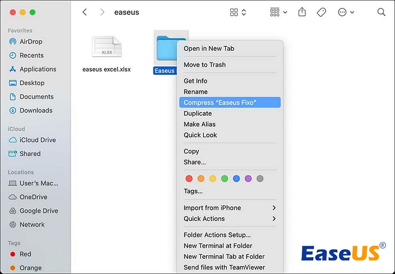Select User's Mac laptop icon

coord(12,183)
